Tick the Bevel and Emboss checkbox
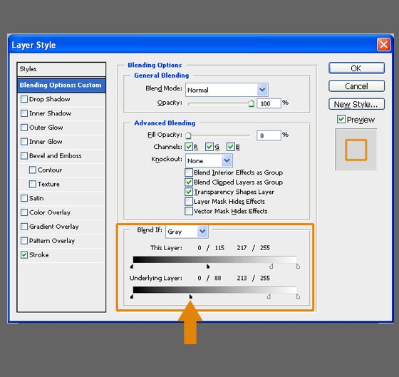 [x=24, y=156]
